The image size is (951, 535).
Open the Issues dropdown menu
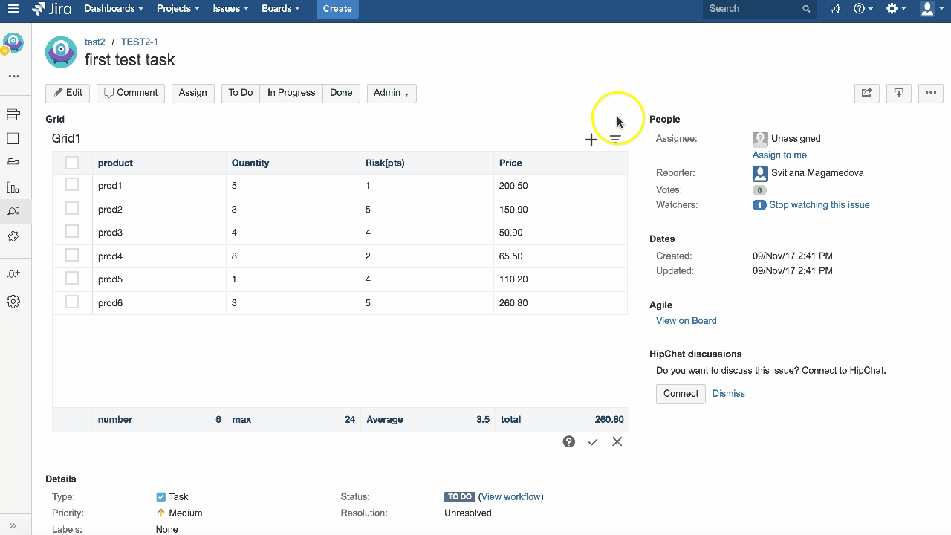pyautogui.click(x=231, y=9)
